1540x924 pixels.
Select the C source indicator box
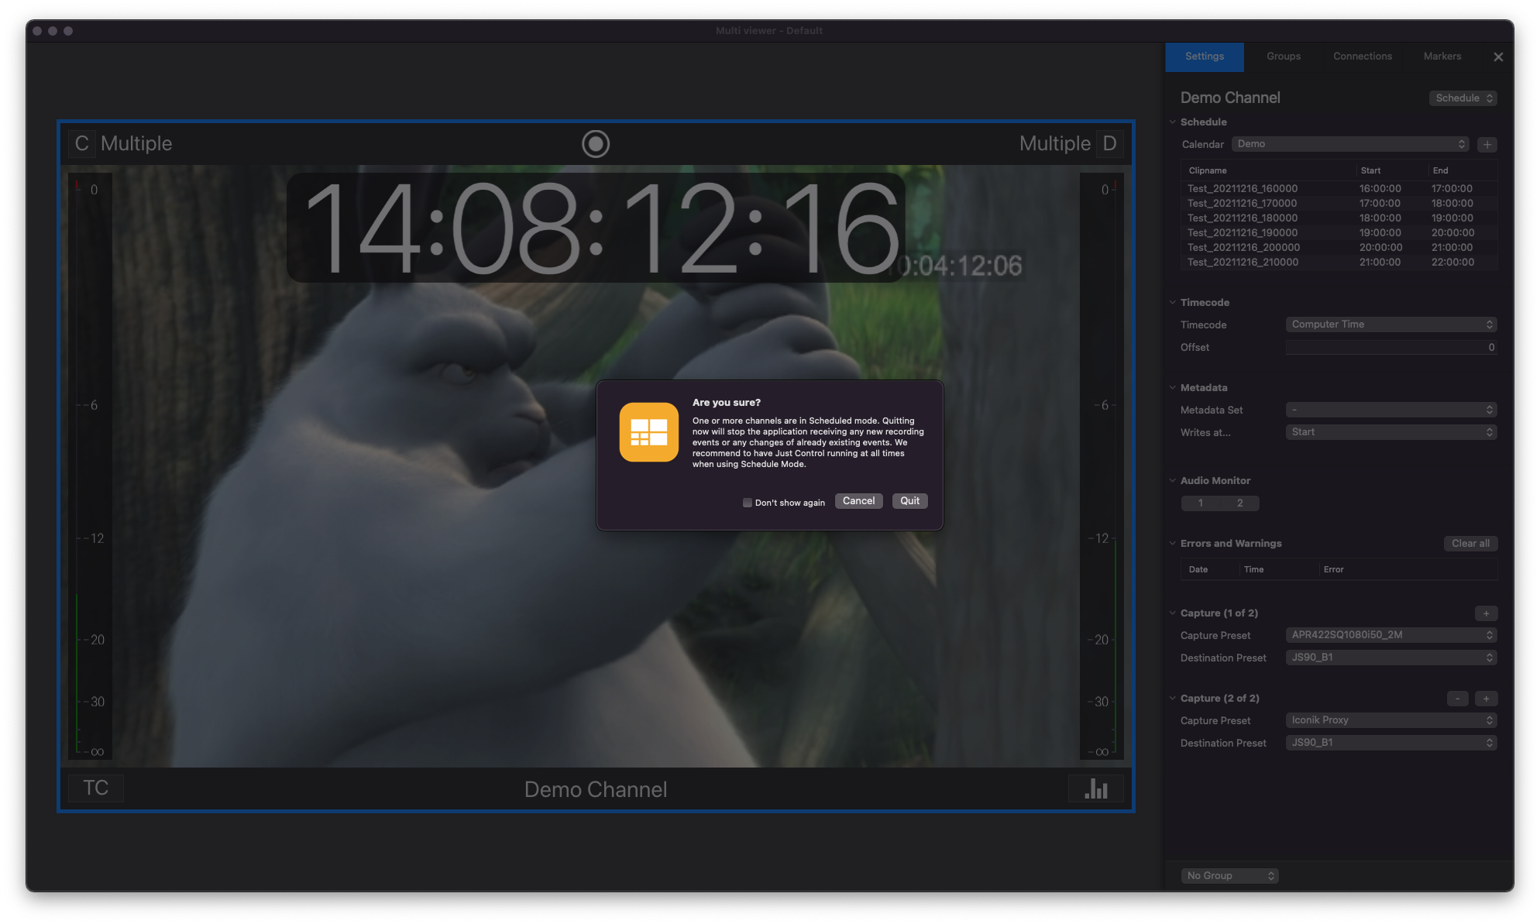pos(82,144)
